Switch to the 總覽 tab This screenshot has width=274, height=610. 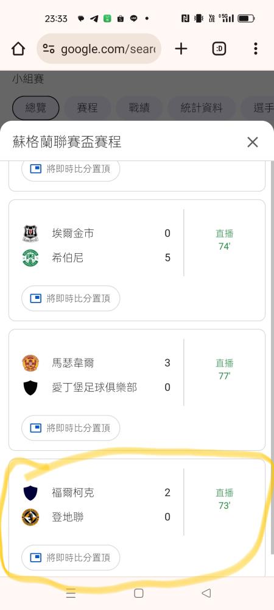point(36,108)
